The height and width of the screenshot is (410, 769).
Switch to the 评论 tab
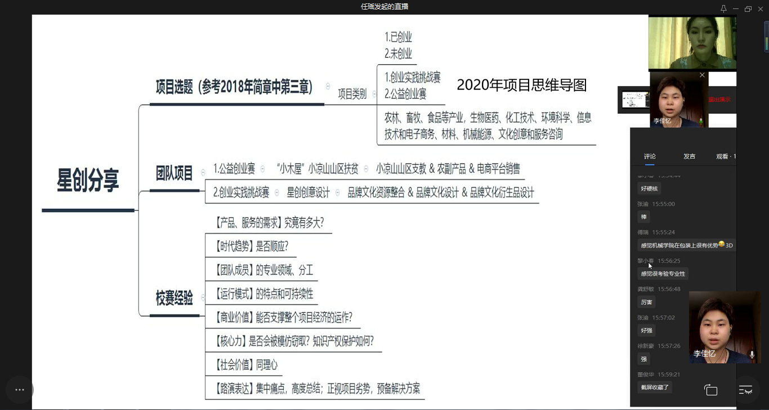click(650, 156)
